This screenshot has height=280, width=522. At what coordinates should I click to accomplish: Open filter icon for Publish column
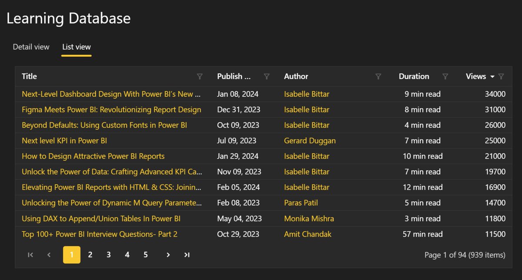coord(267,77)
